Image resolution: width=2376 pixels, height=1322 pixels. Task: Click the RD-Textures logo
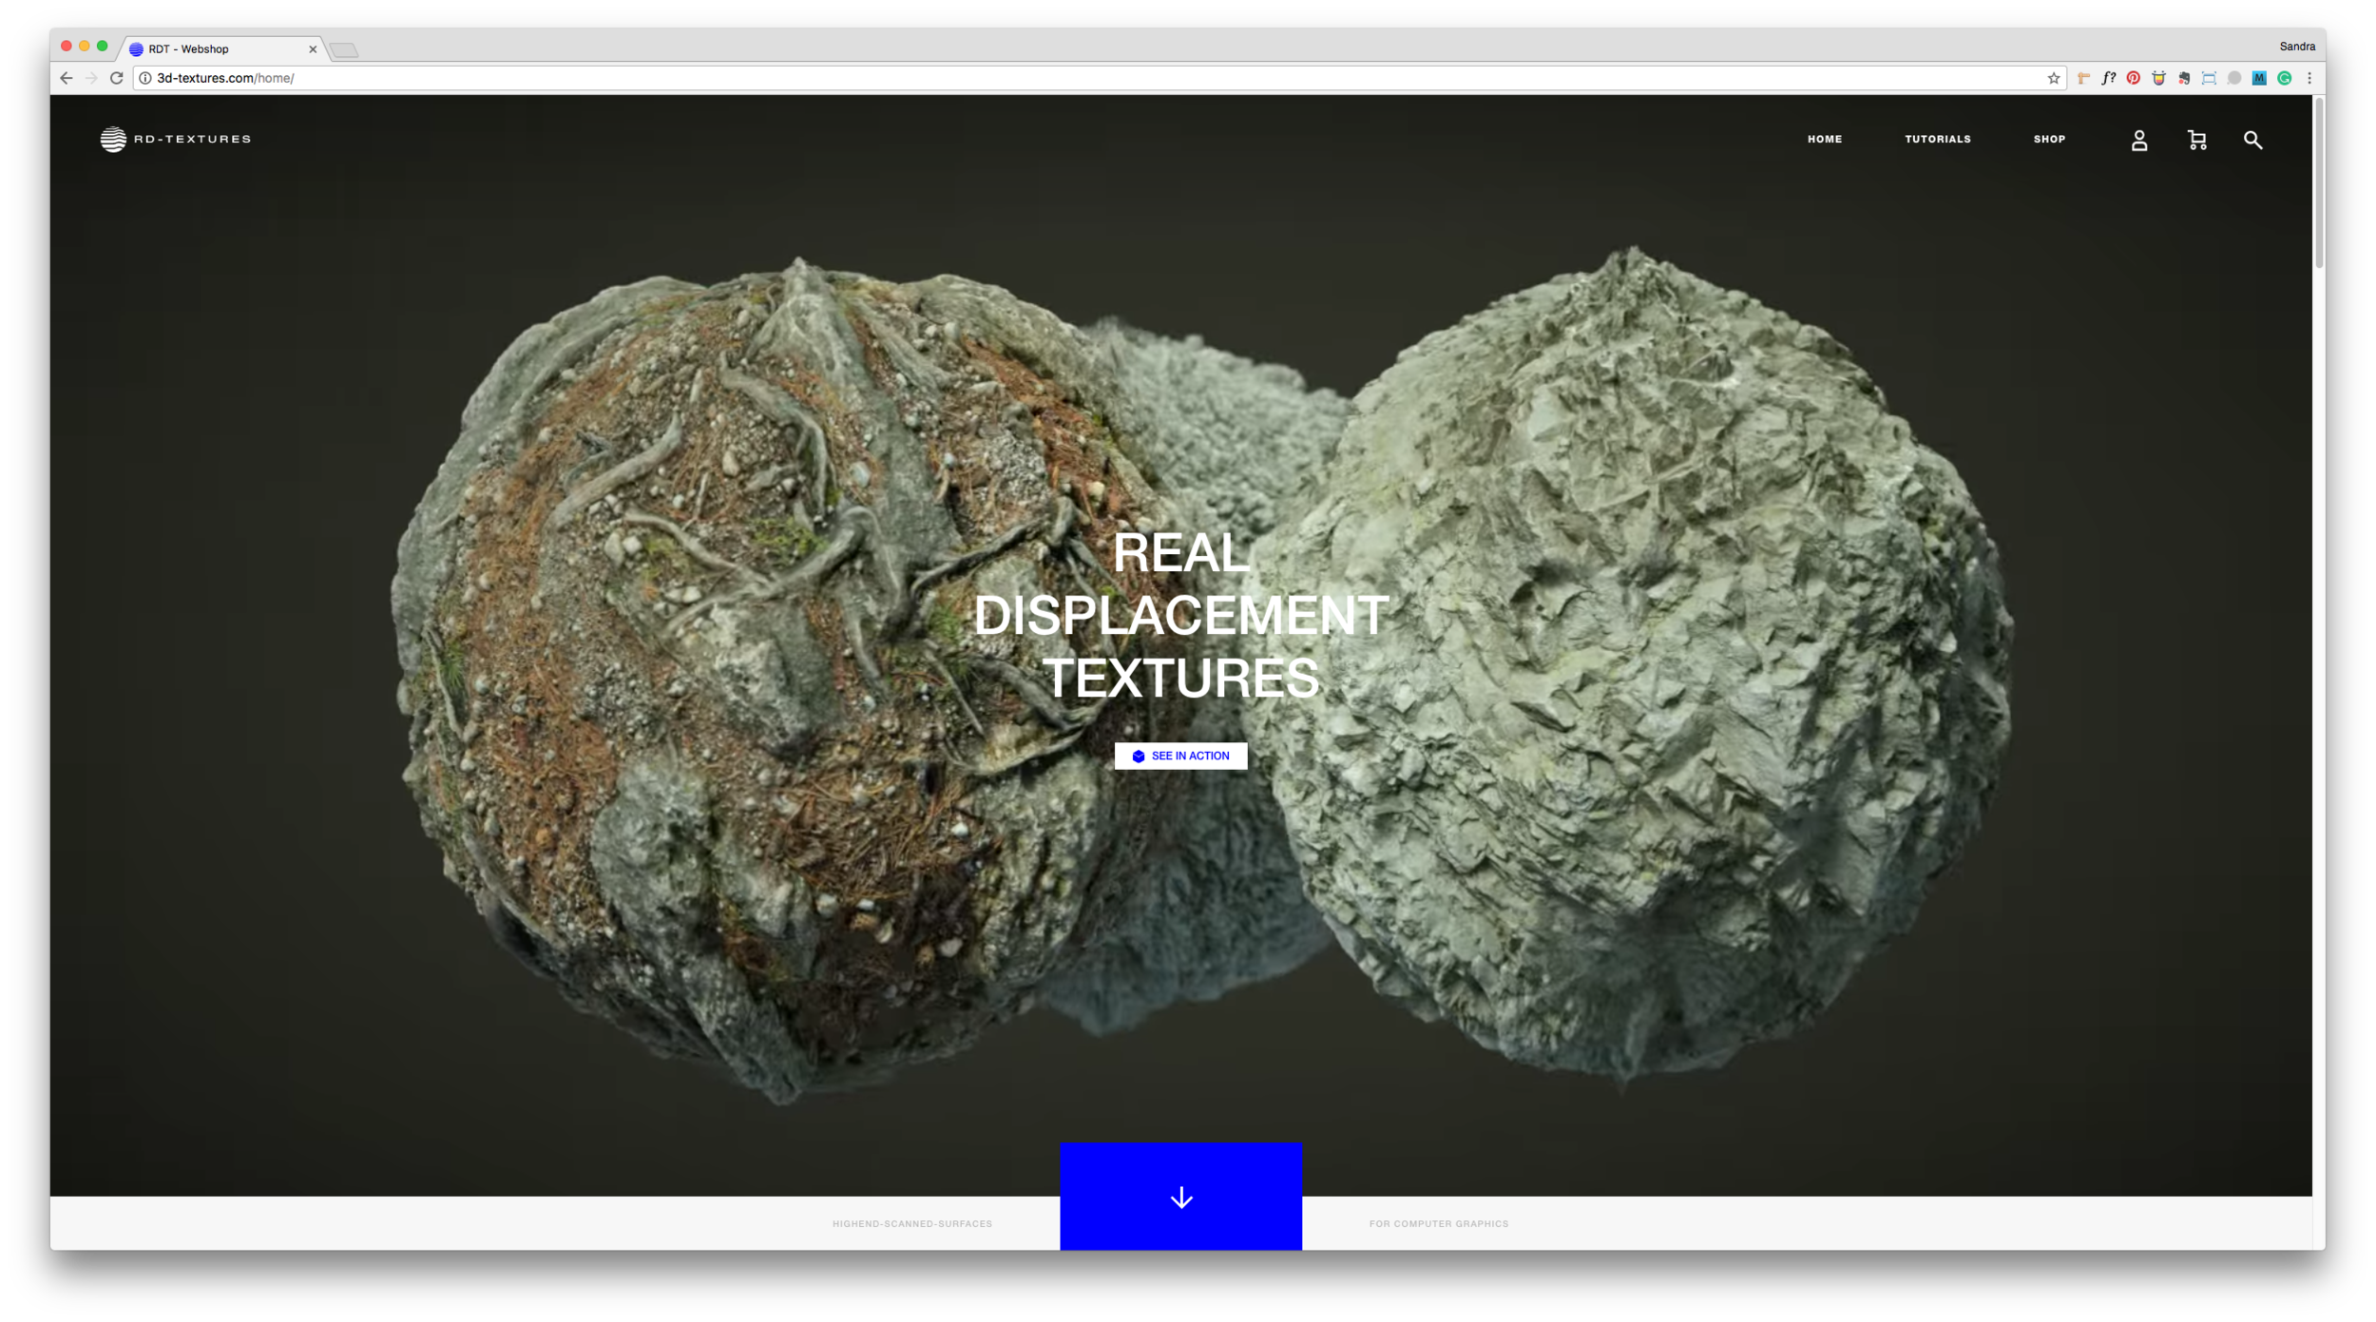click(176, 140)
